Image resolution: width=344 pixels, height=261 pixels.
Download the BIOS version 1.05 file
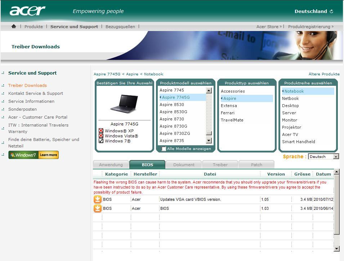tap(97, 199)
